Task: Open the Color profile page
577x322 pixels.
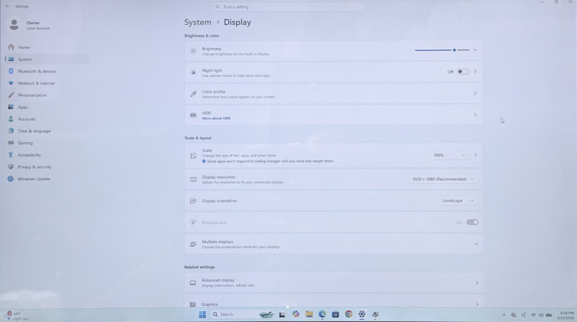Action: click(x=334, y=94)
